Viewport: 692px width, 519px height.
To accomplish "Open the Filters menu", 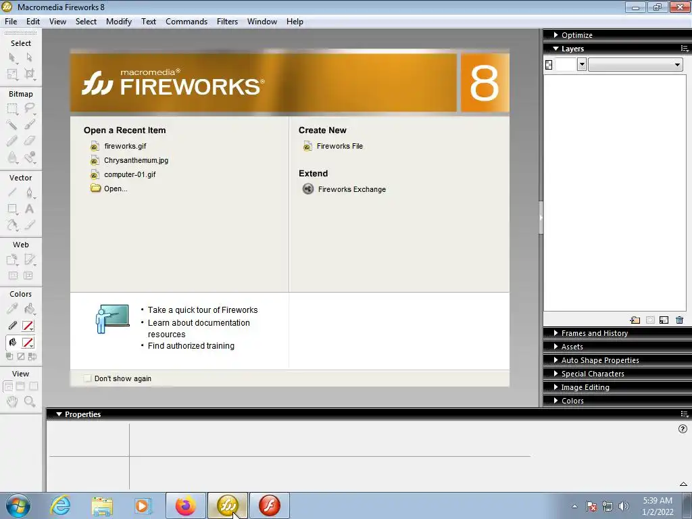I will [x=227, y=22].
